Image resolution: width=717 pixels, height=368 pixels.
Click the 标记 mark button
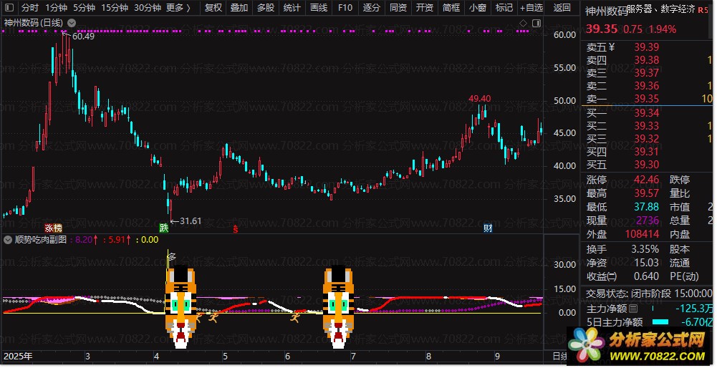tap(504, 8)
